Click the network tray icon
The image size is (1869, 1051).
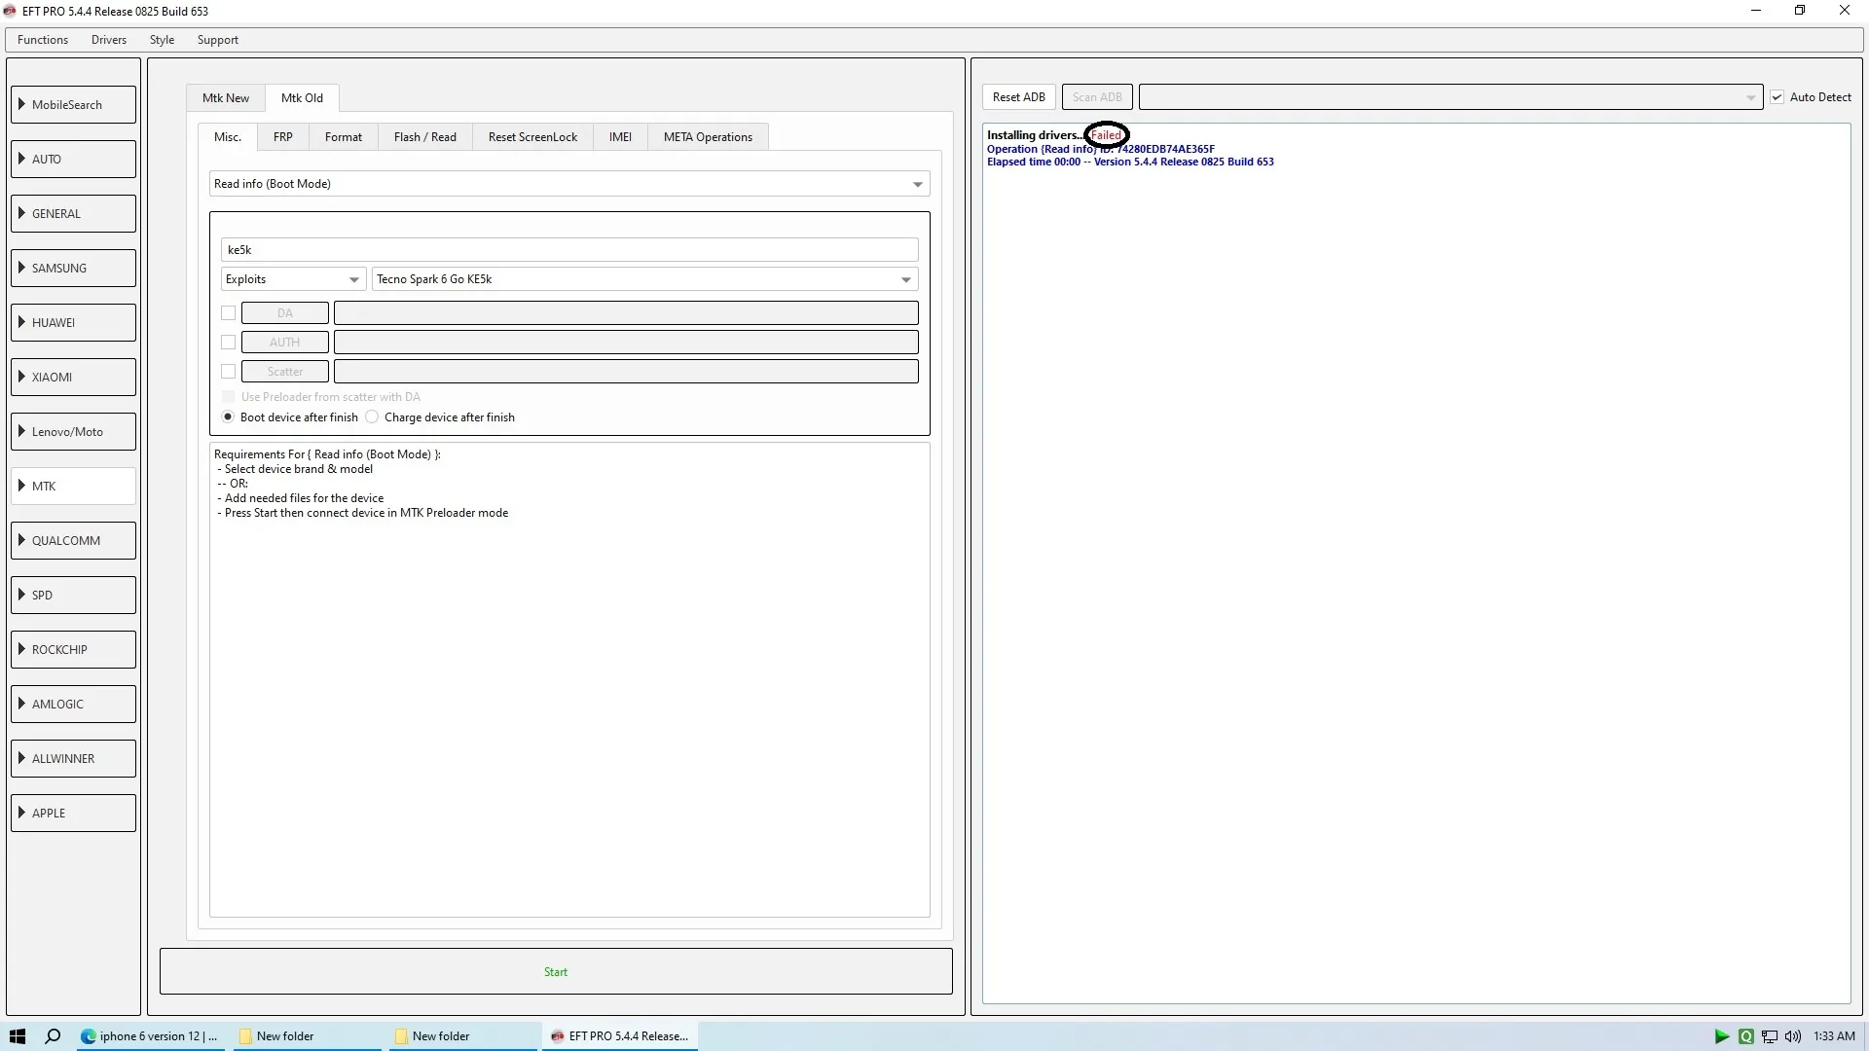[1770, 1036]
